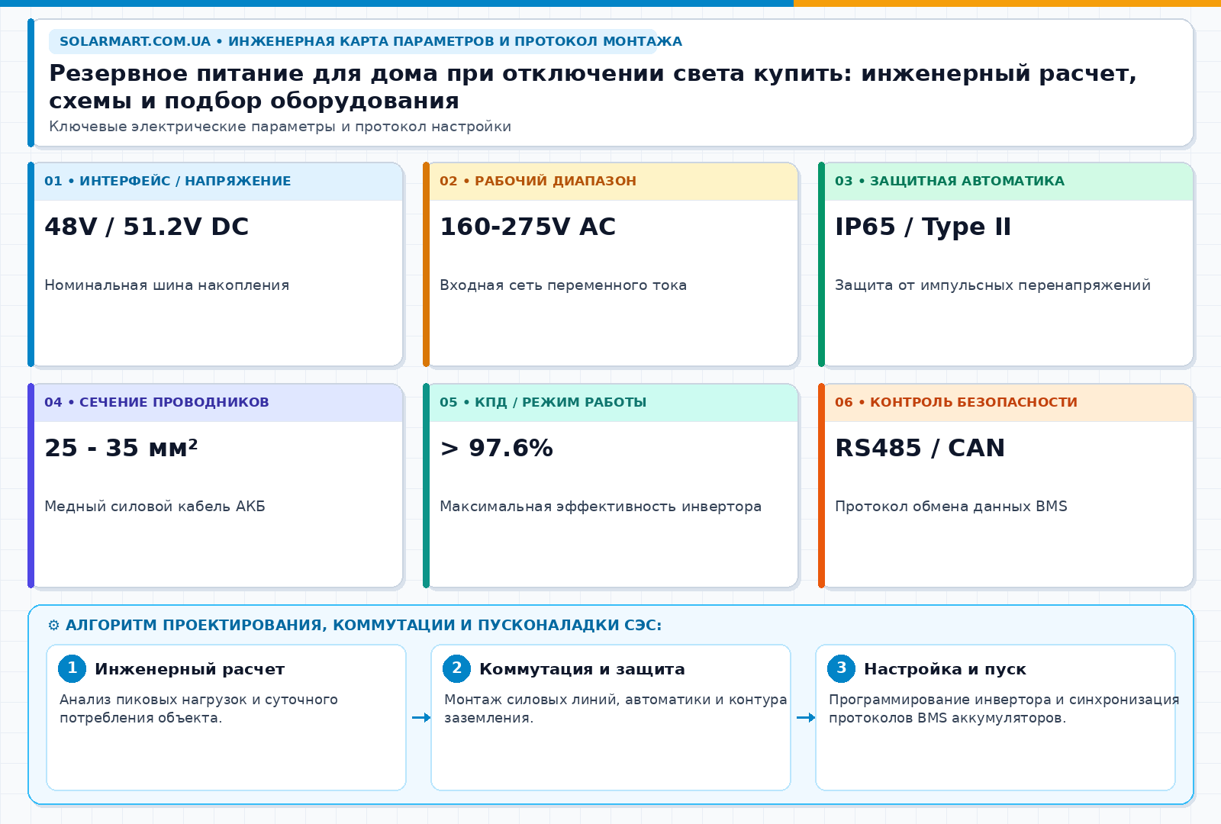Viewport: 1221px width, 824px height.
Task: Open the '01 • ИНТЕРФЕЙС / НАПРЯЖЕНИЕ' card header
Action: [218, 182]
